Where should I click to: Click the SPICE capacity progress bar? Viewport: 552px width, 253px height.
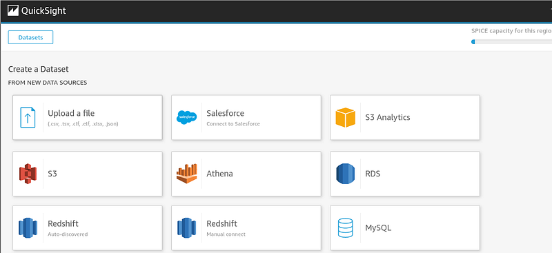[511, 42]
